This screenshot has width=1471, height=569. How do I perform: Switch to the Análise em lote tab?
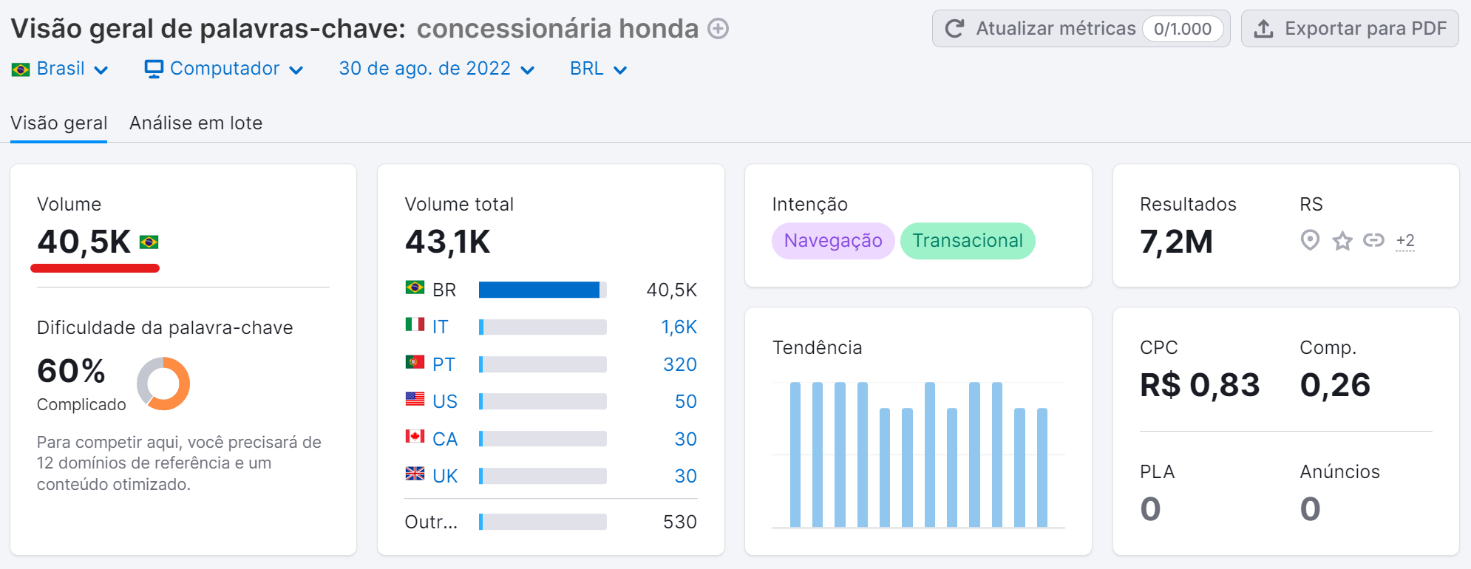click(x=196, y=123)
